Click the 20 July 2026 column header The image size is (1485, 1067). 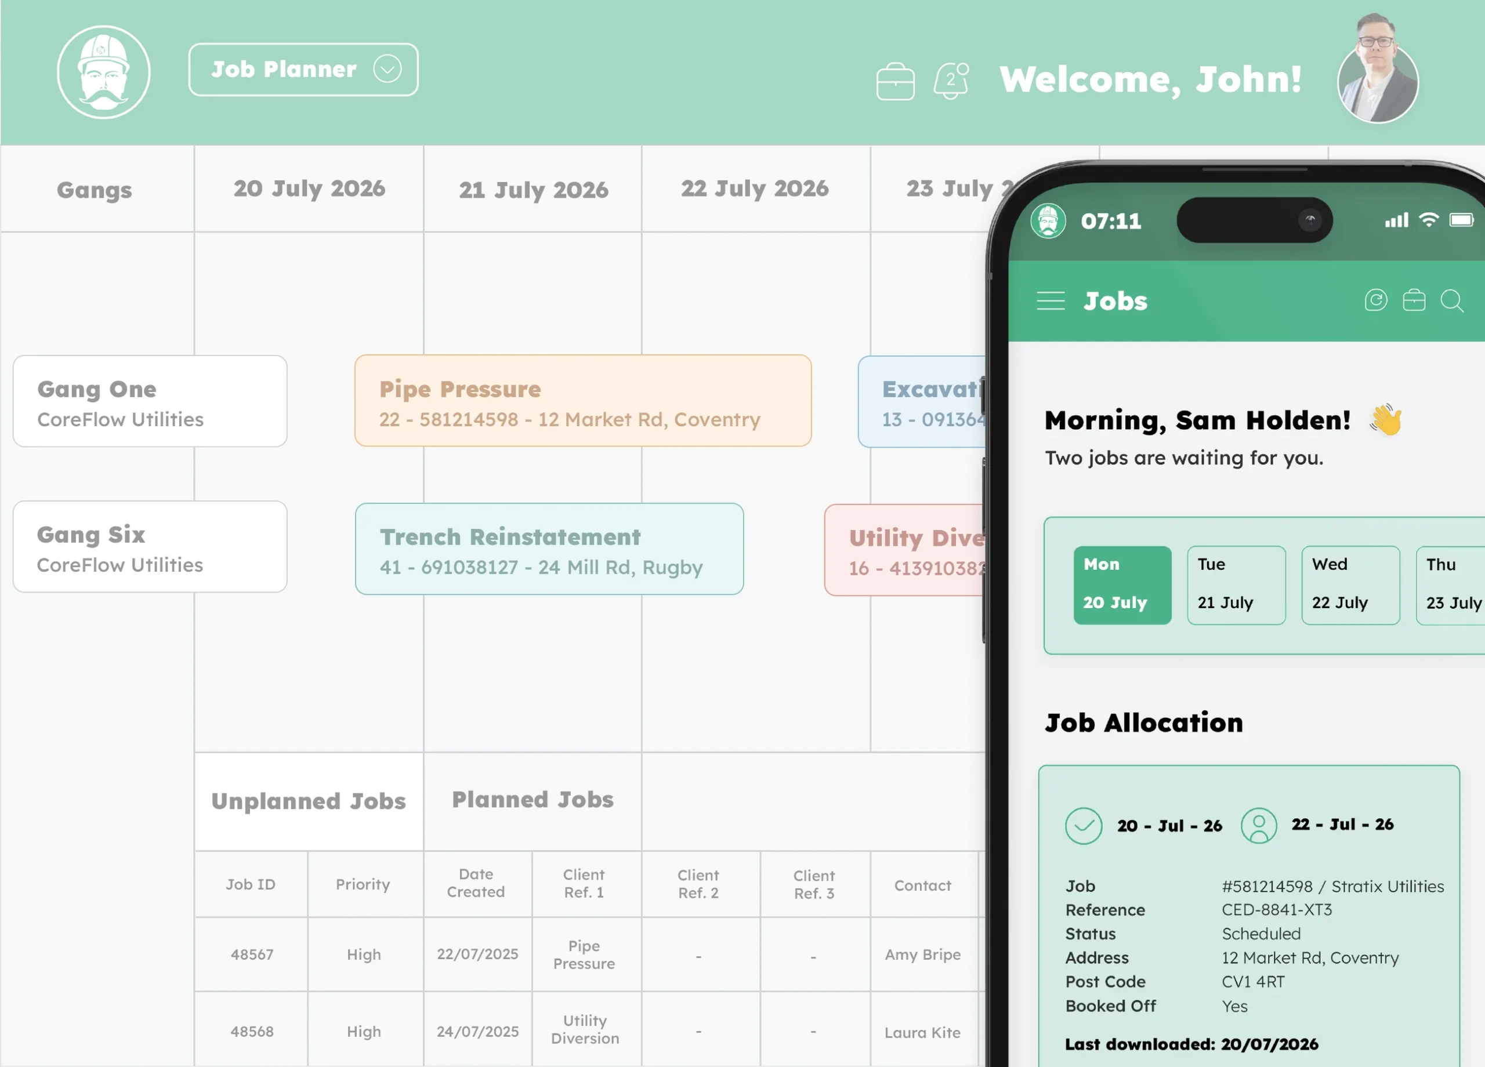[x=309, y=188]
